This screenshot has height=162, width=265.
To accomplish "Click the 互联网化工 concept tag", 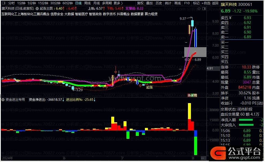I will point(10,14).
